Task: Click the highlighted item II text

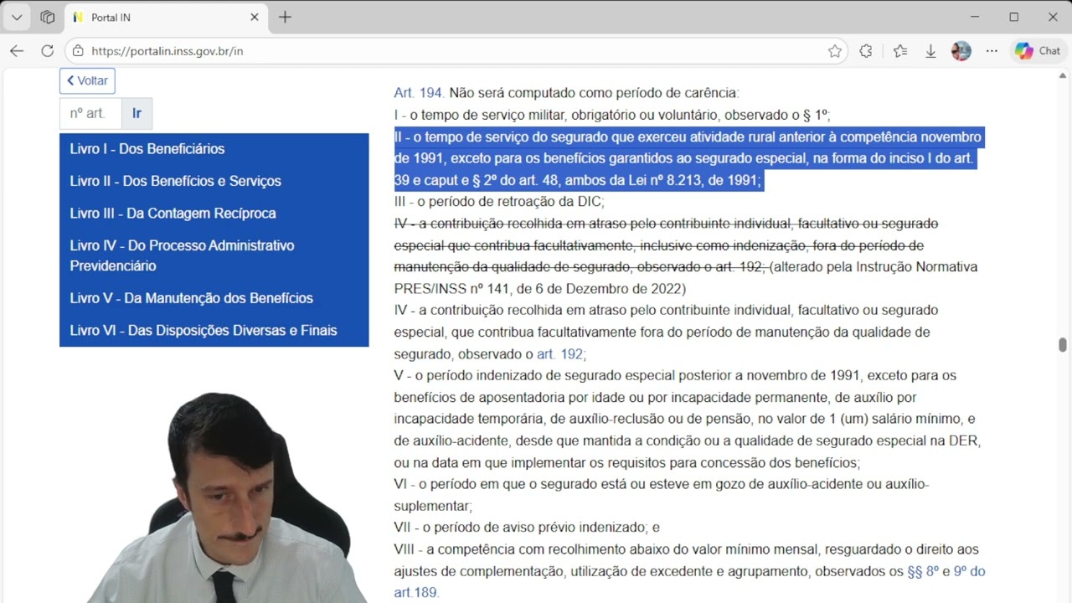Action: point(688,159)
